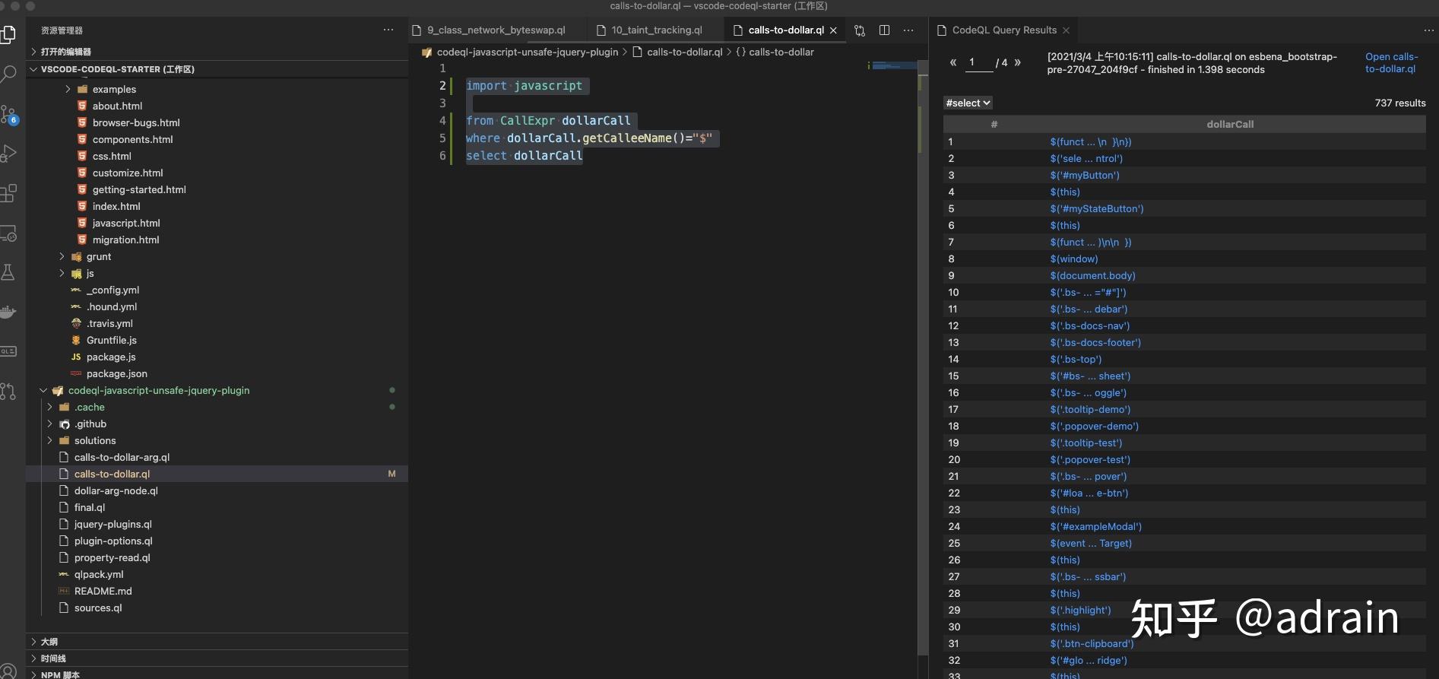Open the Search view in activity bar
The width and height of the screenshot is (1439, 679).
[8, 74]
